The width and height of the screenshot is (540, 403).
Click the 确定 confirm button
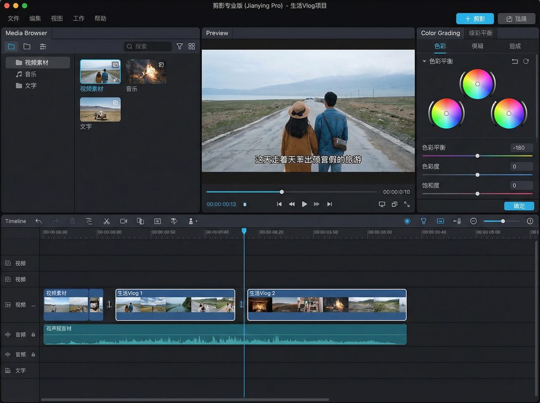pyautogui.click(x=519, y=206)
